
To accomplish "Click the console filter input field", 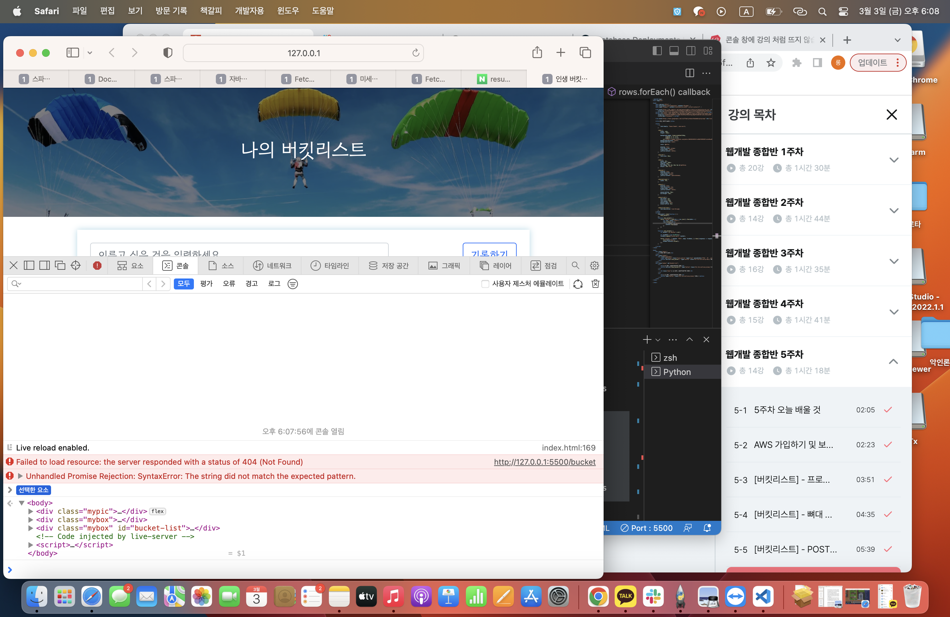I will [x=75, y=284].
